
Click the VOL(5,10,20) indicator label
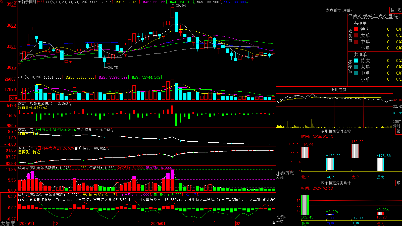[x=29, y=77]
